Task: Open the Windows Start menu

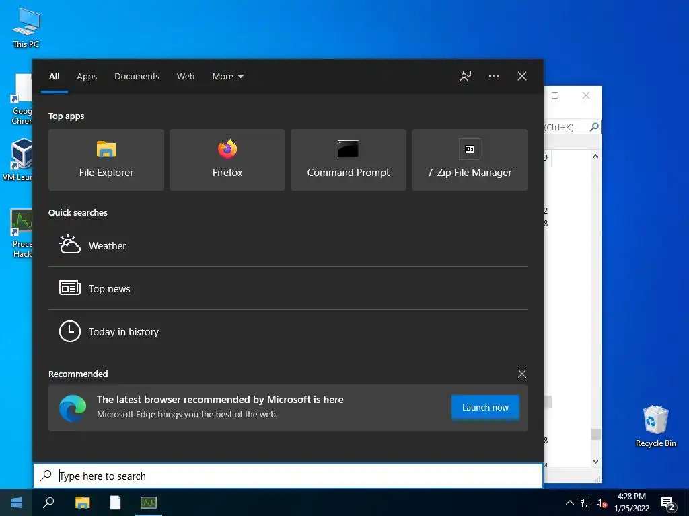Action: click(16, 503)
